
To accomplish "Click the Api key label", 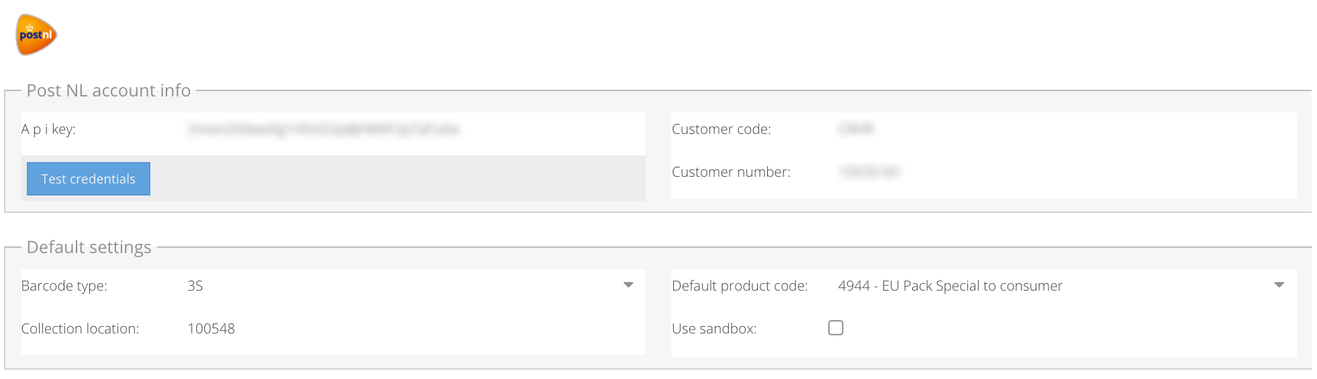I will [x=48, y=129].
